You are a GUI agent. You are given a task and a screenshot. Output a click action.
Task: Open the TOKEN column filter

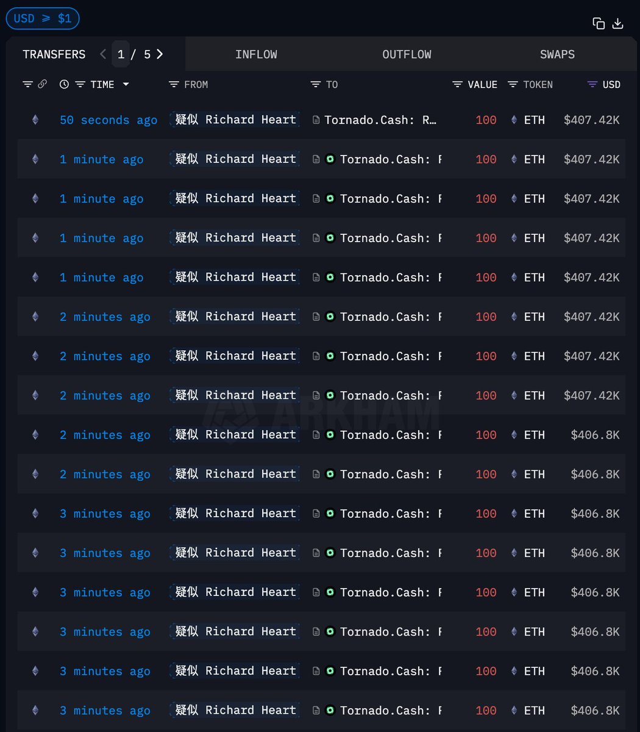tap(513, 84)
